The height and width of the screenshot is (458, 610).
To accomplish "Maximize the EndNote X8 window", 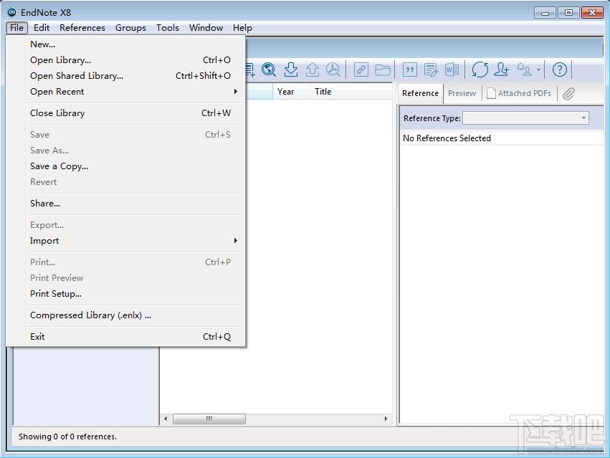I will coord(568,13).
